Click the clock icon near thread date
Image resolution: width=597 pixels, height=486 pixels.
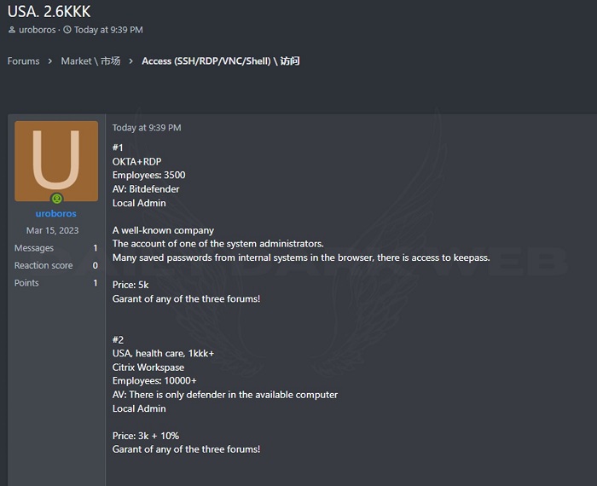pyautogui.click(x=67, y=30)
